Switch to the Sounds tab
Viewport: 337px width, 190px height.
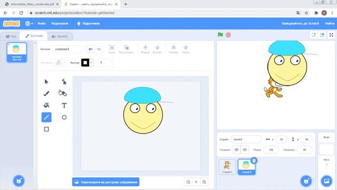pyautogui.click(x=60, y=36)
